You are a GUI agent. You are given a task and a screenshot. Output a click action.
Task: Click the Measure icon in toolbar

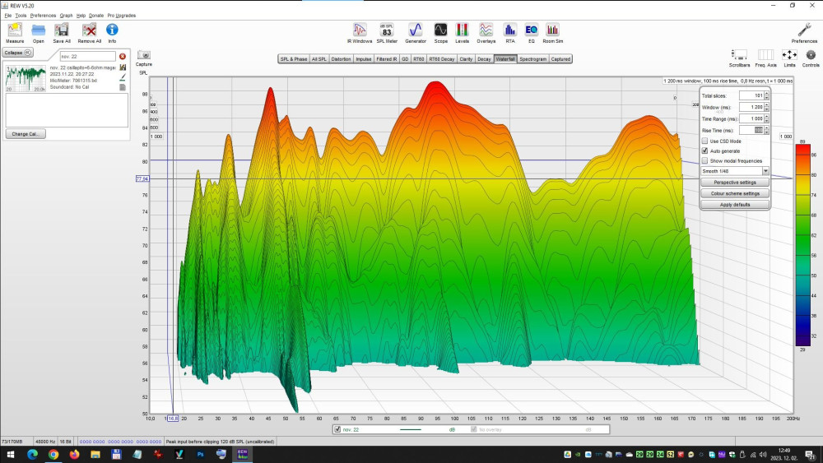pos(15,31)
